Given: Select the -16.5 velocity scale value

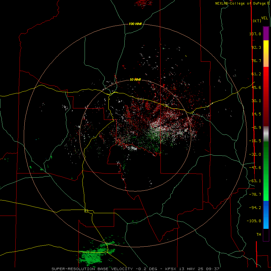Looking at the screenshot, I should pyautogui.click(x=255, y=141).
